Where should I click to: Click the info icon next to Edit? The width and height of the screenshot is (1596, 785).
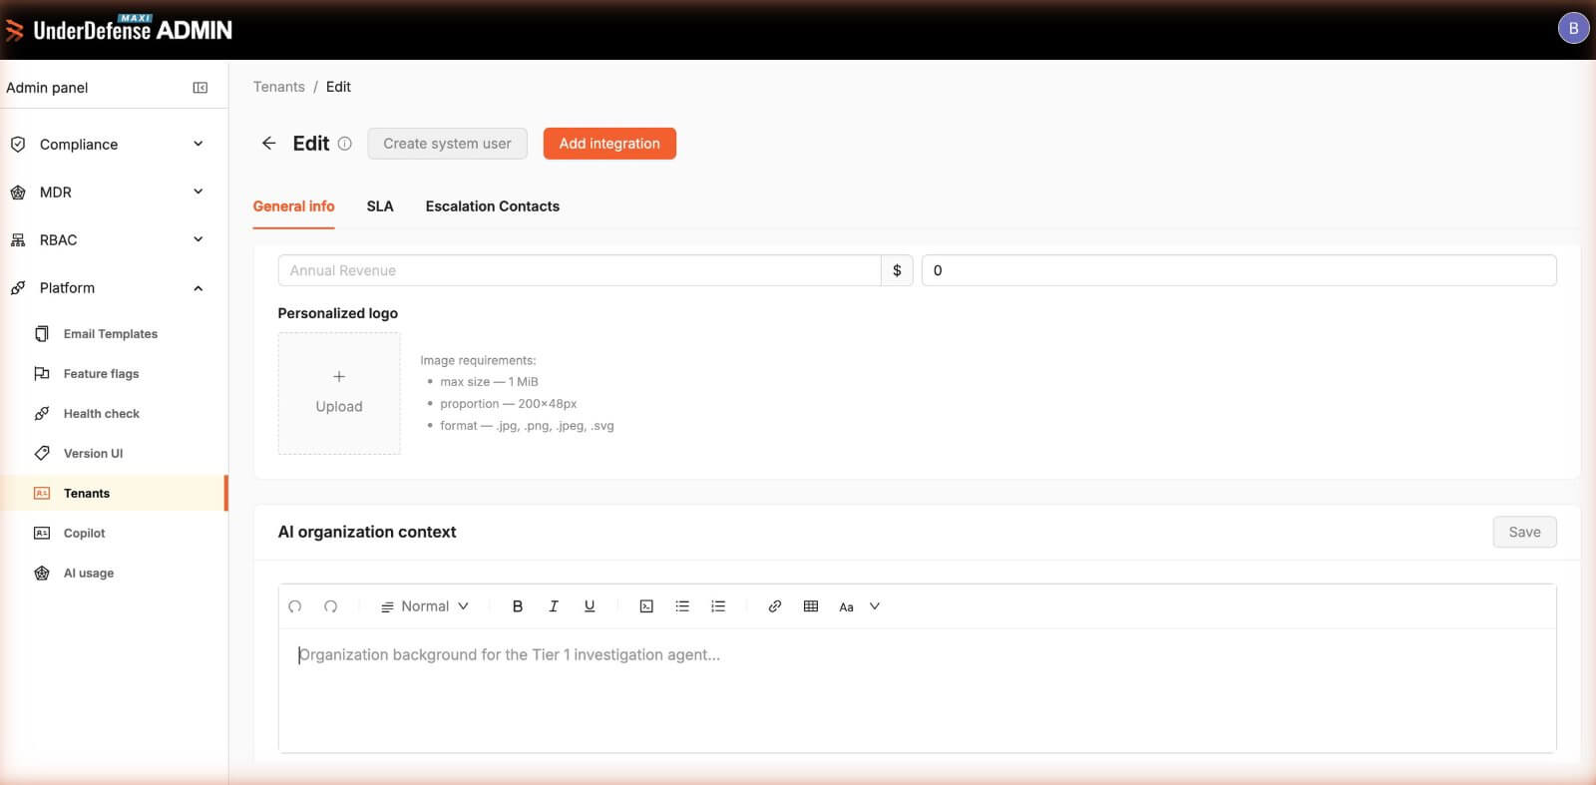(345, 144)
